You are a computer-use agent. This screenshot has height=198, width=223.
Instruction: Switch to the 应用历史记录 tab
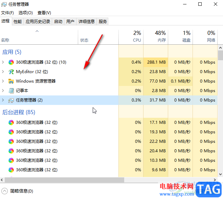click(x=38, y=21)
